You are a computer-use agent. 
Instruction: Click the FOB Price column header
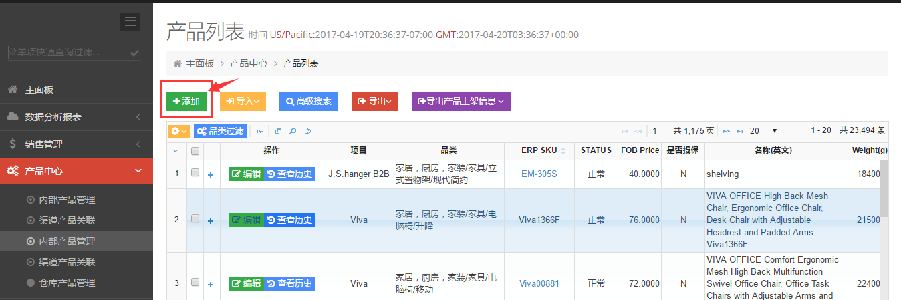[x=640, y=151]
